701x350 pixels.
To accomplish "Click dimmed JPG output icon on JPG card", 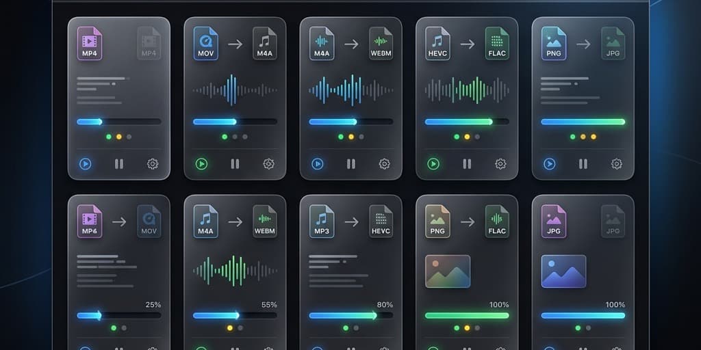I will 613,221.
